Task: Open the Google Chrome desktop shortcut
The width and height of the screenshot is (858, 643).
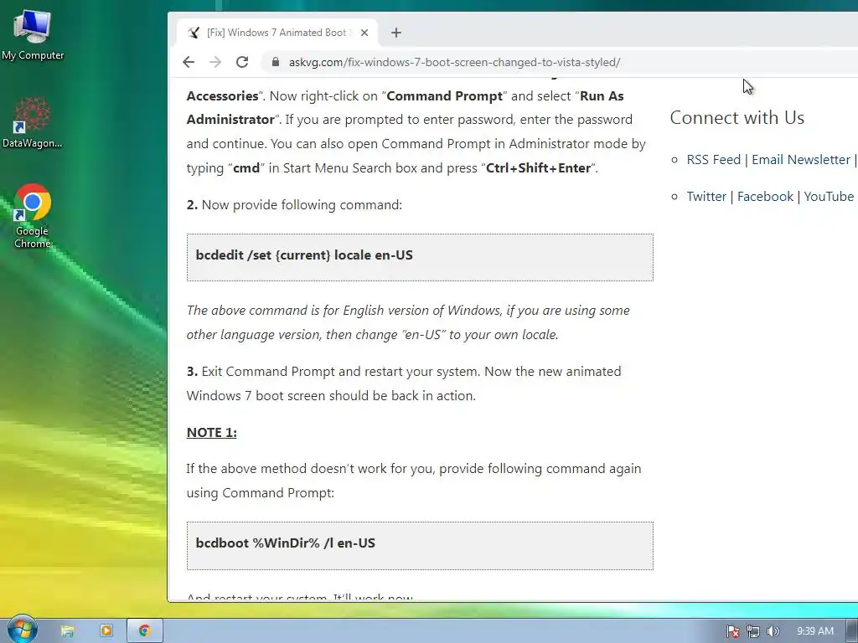Action: 33,216
